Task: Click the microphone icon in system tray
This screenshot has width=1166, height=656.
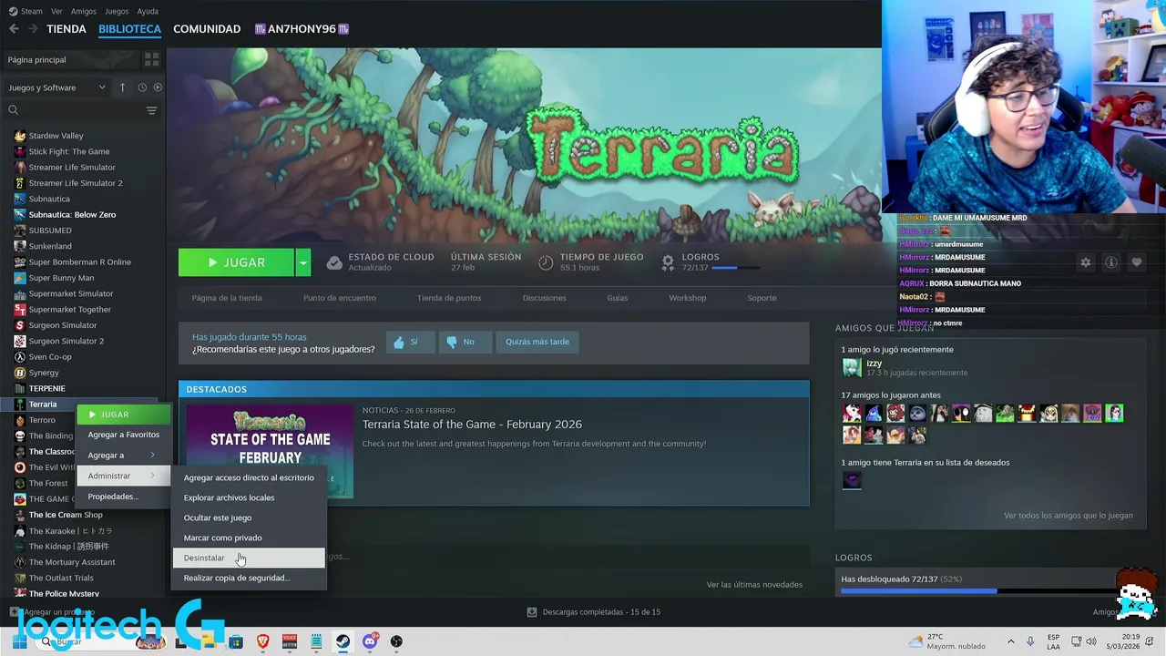Action: click(1030, 641)
